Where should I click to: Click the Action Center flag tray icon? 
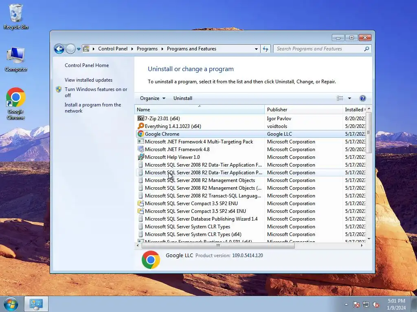[x=356, y=305]
